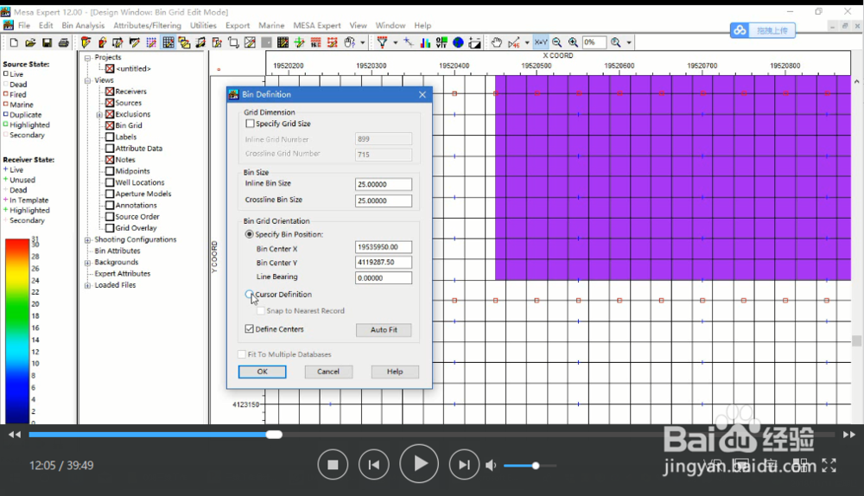Click the Open folder toolbar icon
Viewport: 864px width, 496px height.
(30, 42)
